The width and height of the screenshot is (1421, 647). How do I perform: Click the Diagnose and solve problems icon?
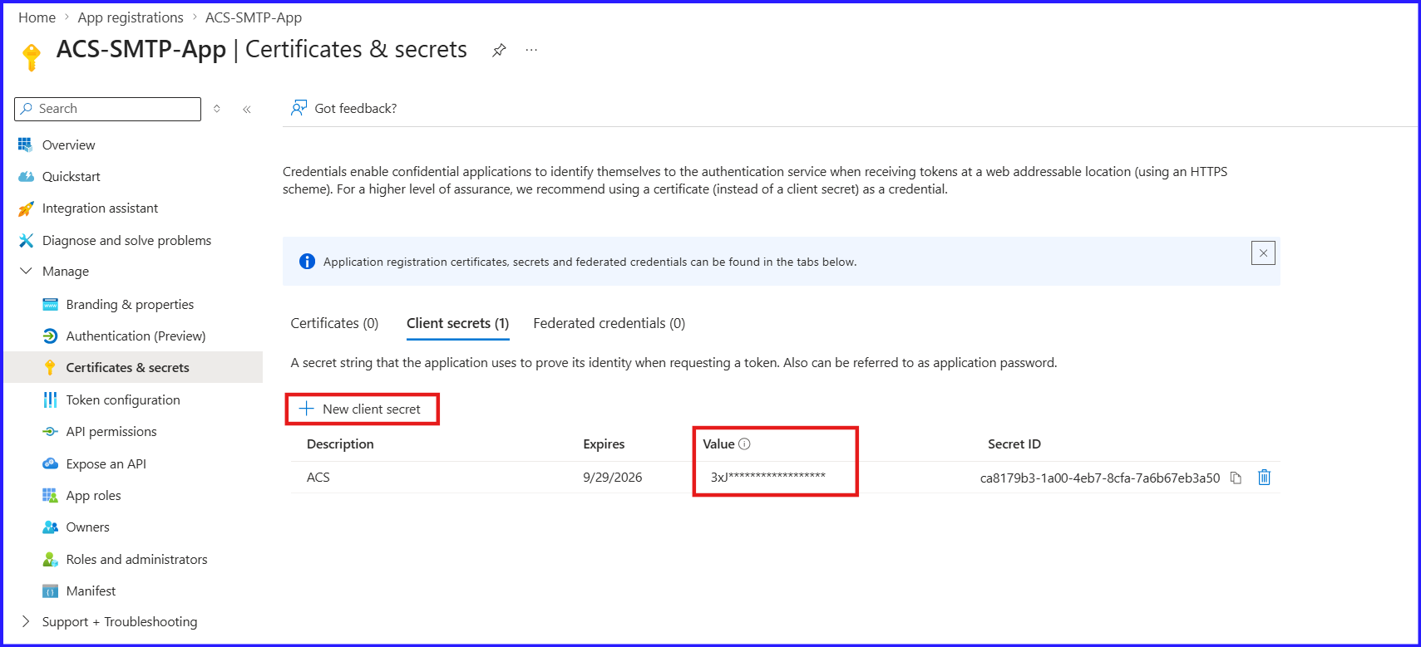(26, 241)
